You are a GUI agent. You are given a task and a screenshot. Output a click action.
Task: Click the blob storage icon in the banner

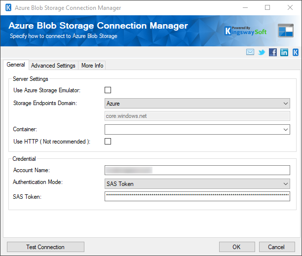coord(286,31)
